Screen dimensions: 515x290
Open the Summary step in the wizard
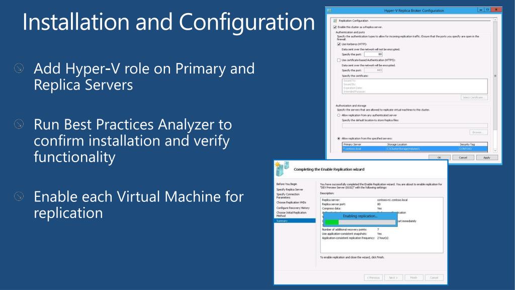[x=282, y=221]
